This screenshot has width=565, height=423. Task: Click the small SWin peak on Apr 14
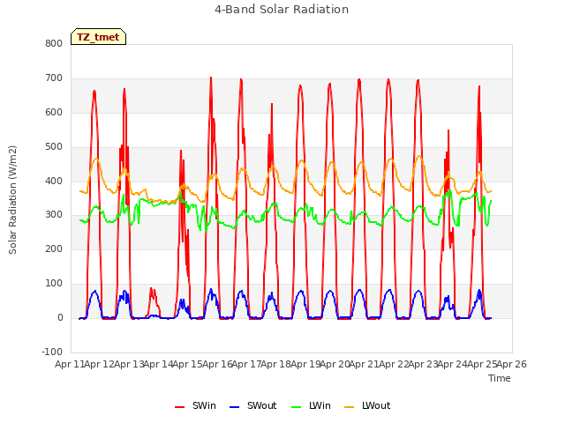(x=152, y=290)
